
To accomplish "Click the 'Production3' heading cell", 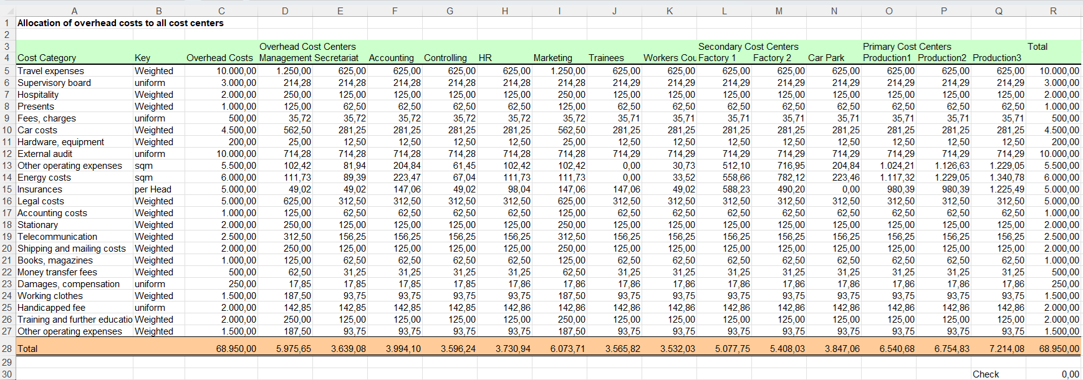I will (x=996, y=58).
